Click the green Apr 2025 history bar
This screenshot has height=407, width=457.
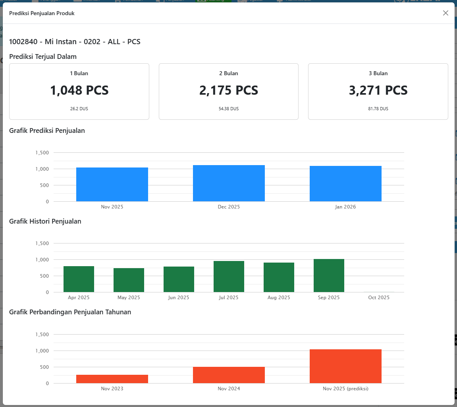[x=79, y=279]
